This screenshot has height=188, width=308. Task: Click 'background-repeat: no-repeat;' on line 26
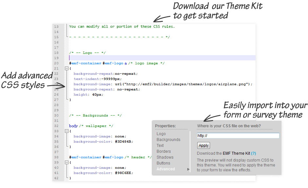coord(107,89)
